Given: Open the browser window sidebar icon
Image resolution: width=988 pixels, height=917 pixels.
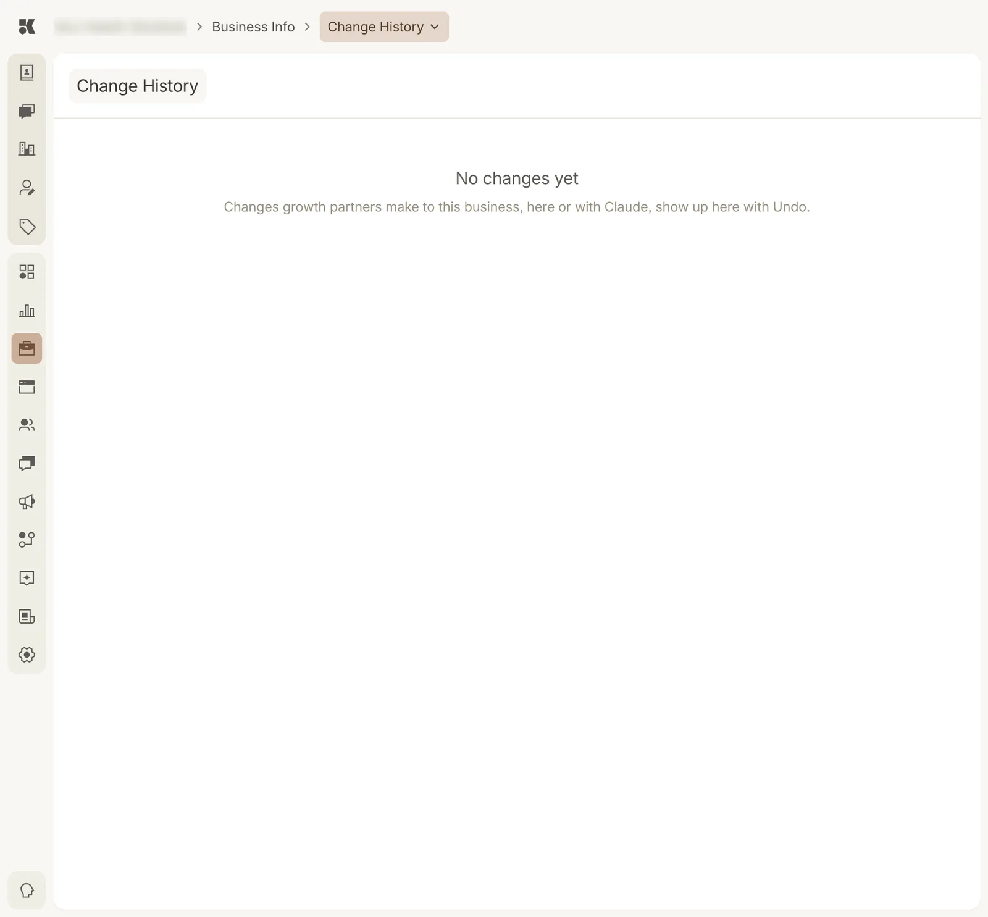Looking at the screenshot, I should tap(27, 387).
